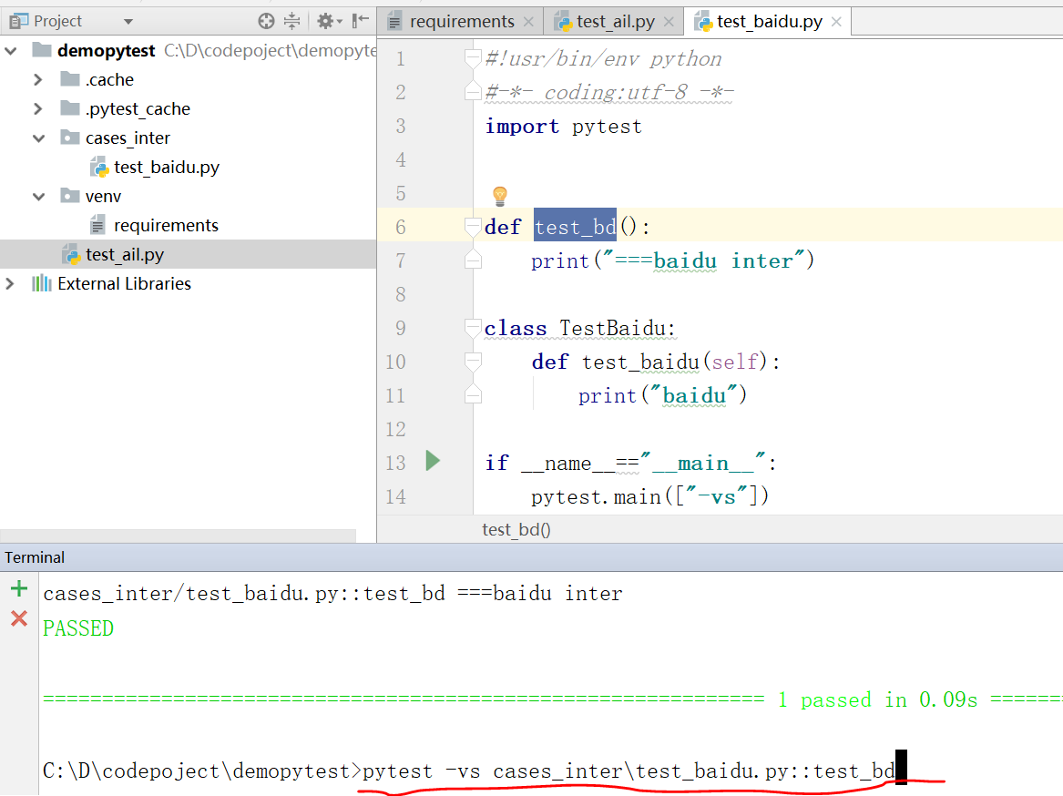Image resolution: width=1063 pixels, height=796 pixels.
Task: Select the venv folder name in the tree
Action: click(103, 197)
